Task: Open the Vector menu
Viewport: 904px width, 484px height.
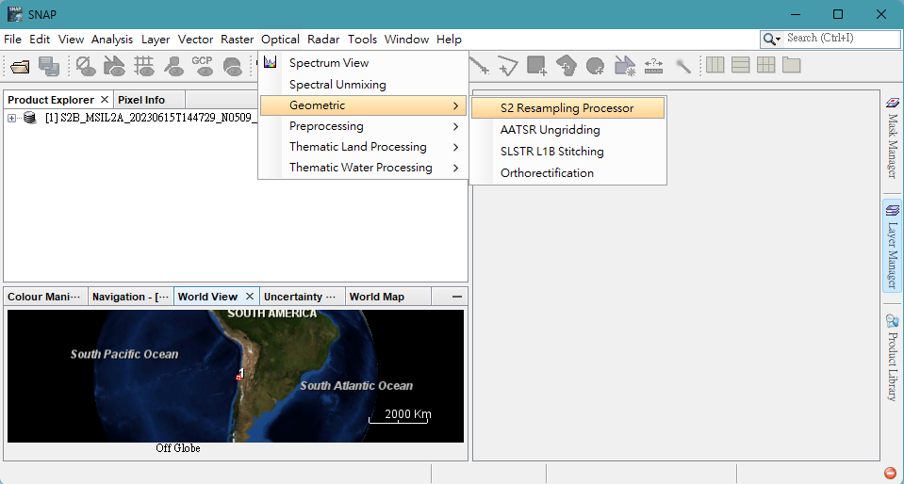Action: [x=196, y=40]
